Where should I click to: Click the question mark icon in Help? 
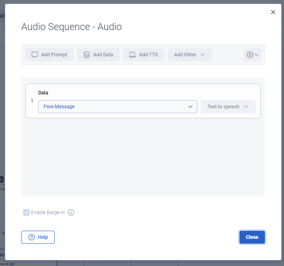tap(32, 237)
